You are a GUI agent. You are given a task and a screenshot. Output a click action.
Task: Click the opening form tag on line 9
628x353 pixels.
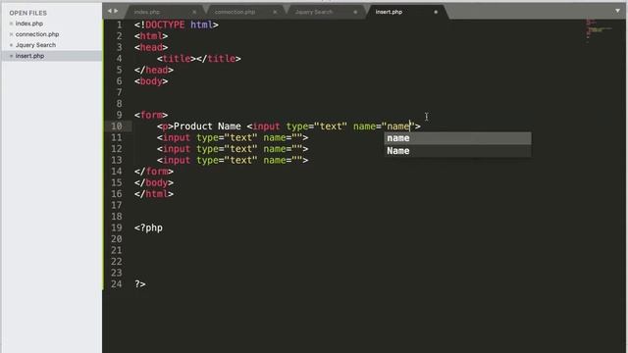[151, 116]
